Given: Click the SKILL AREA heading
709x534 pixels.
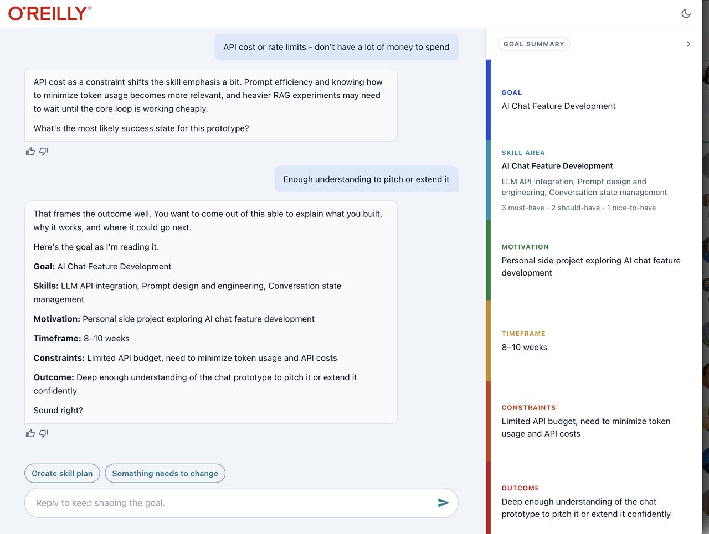Looking at the screenshot, I should click(523, 153).
